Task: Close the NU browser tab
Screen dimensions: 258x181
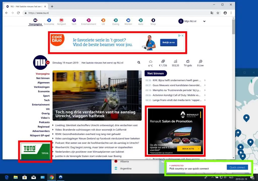Action: pos(45,6)
